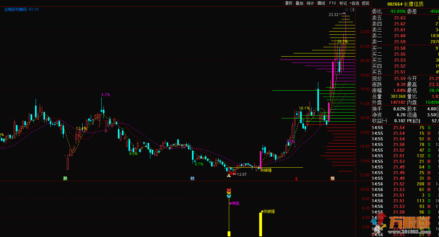This screenshot has width=439, height=237.
Task: Open the 复权 price adjustment menu
Action: pyautogui.click(x=289, y=3)
